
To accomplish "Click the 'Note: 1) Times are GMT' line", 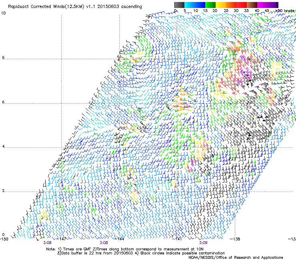I will 124,249.
